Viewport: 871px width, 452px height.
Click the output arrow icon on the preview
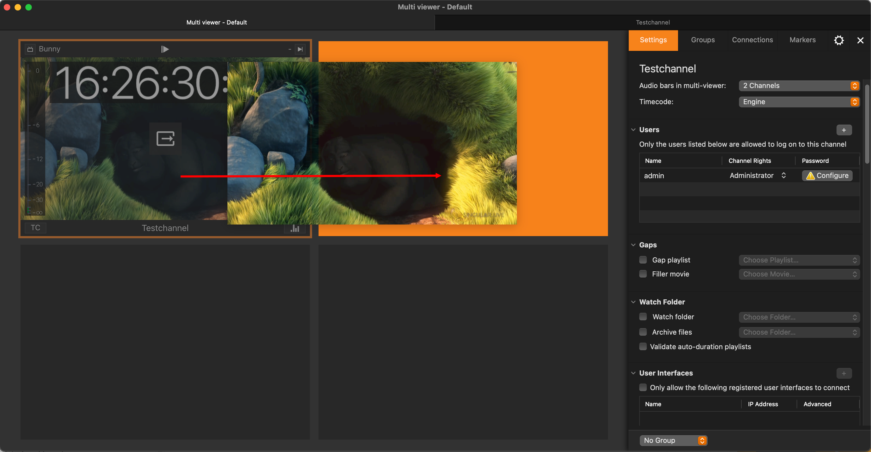pos(165,138)
